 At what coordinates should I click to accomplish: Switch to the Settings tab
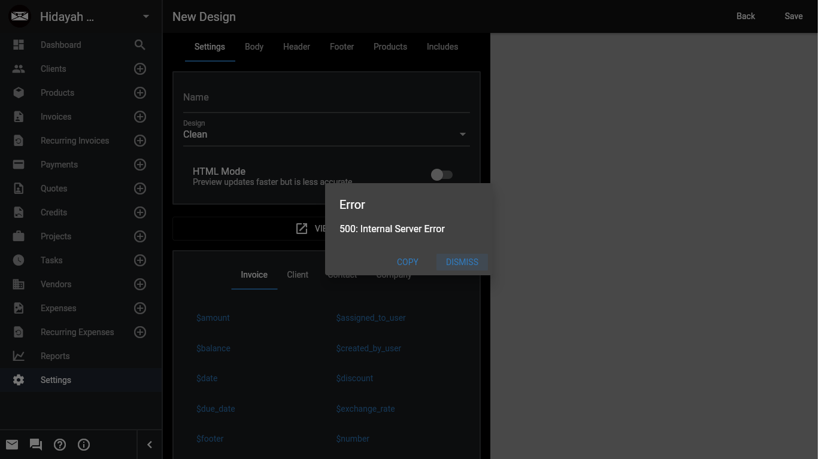[210, 47]
